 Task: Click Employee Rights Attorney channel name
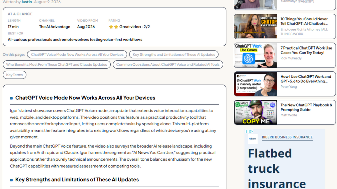pos(304,32)
